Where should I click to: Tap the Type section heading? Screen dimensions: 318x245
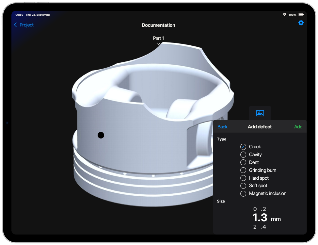coord(222,139)
